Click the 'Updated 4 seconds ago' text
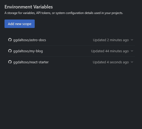142x129 pixels. coord(111,62)
